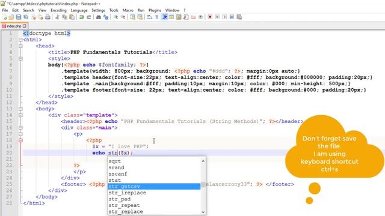Click autocomplete list scroll up arrow
385x216 pixels.
click(203, 161)
